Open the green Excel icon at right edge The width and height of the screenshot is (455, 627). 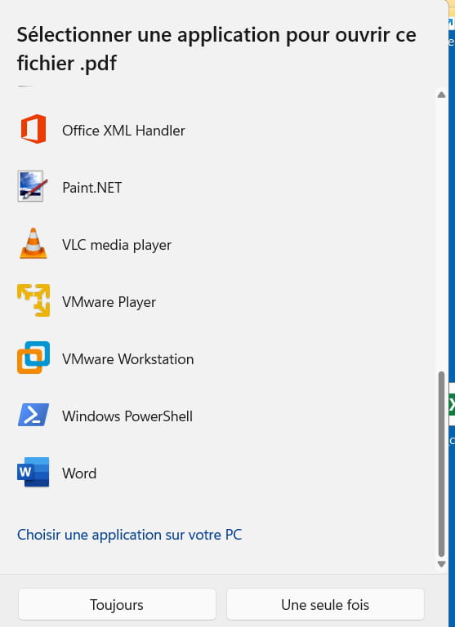point(452,405)
